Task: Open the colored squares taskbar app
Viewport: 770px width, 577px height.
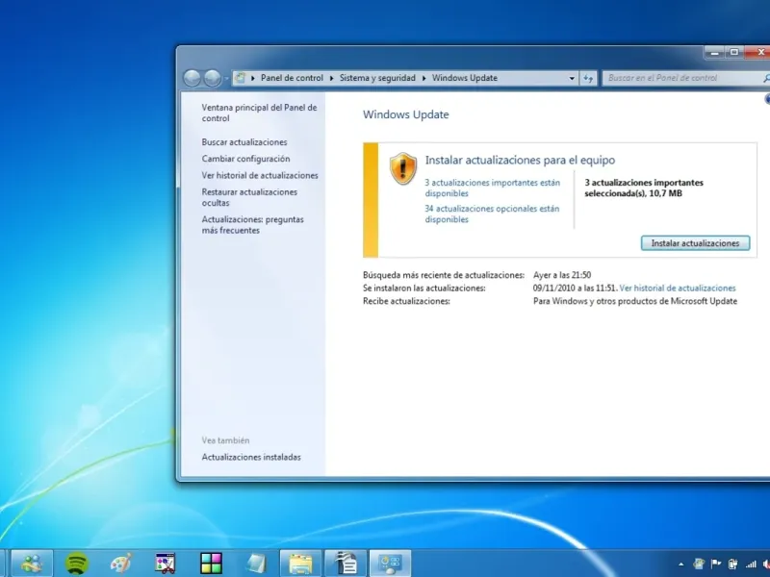Action: pos(211,564)
